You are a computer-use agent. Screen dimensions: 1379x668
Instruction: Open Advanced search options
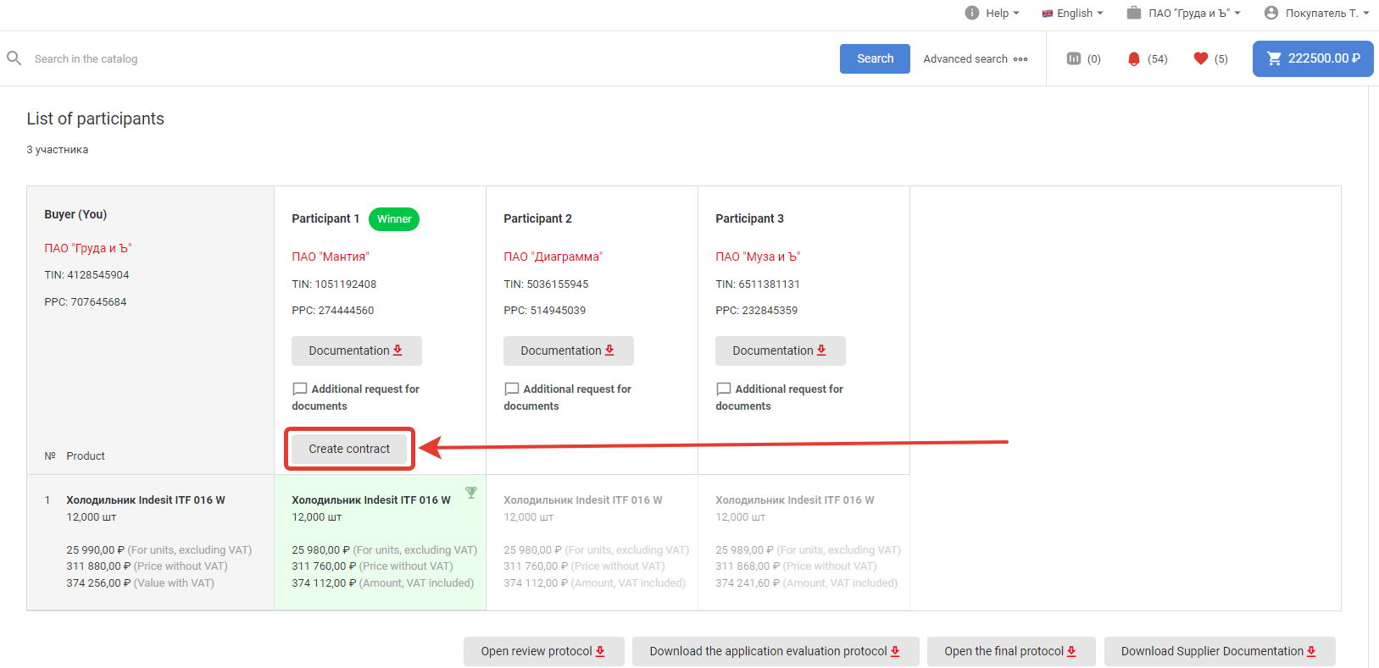point(975,58)
